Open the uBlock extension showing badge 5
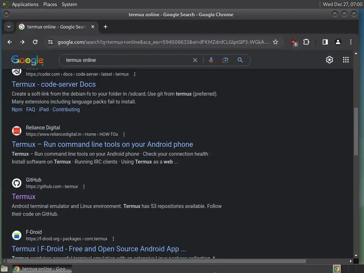Image resolution: width=364 pixels, height=273 pixels. pos(294,42)
